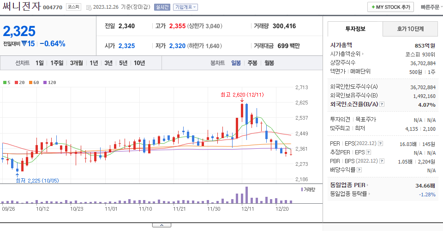The width and height of the screenshot is (443, 231).
Task: Click the 써니전자 stock name heading
Action: (22, 6)
